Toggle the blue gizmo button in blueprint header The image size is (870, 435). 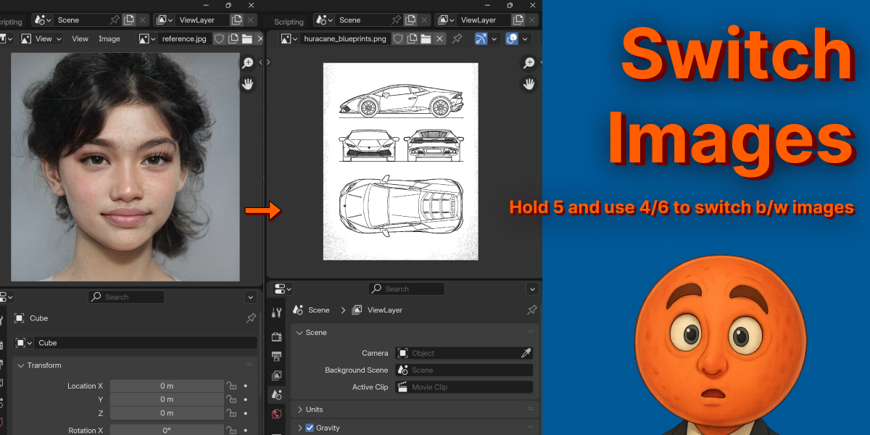pos(481,38)
